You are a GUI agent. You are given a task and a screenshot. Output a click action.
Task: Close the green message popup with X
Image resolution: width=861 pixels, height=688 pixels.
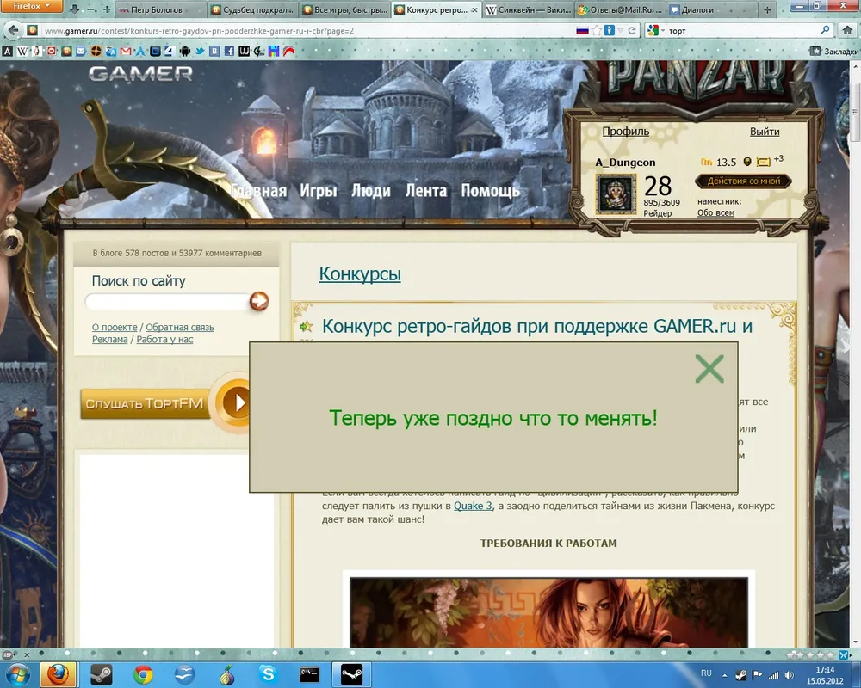(709, 369)
